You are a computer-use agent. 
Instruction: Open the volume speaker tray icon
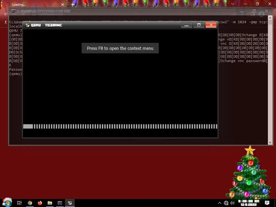click(x=232, y=203)
